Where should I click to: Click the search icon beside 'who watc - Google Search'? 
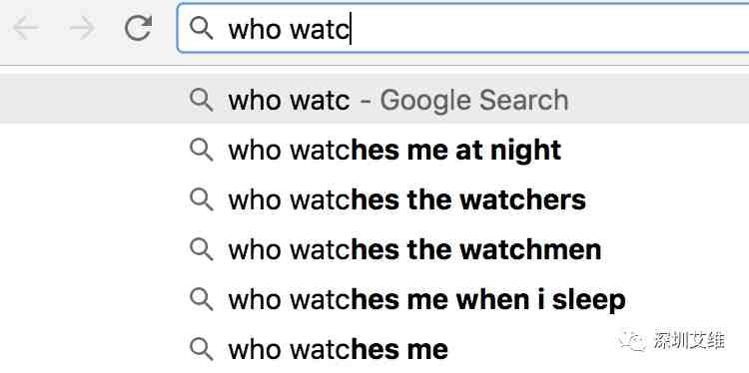click(x=201, y=100)
